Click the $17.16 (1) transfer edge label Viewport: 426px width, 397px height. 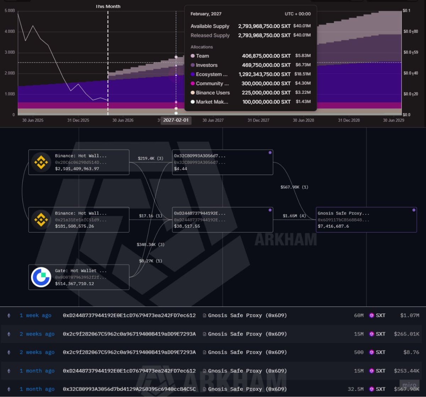click(151, 216)
